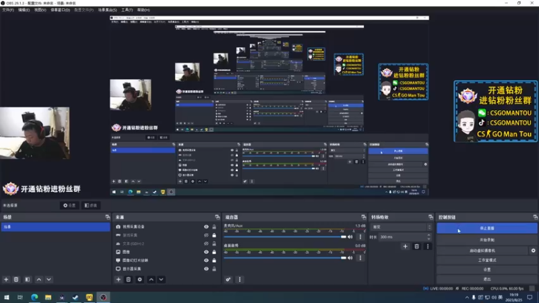The height and width of the screenshot is (303, 539).
Task: Add a scene transition with the plus icon
Action: pos(406,246)
